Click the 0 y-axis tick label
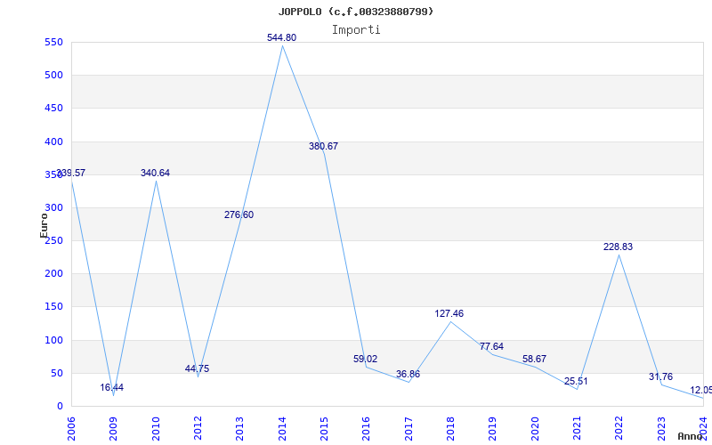This screenshot has width=712, height=445. click(x=60, y=406)
